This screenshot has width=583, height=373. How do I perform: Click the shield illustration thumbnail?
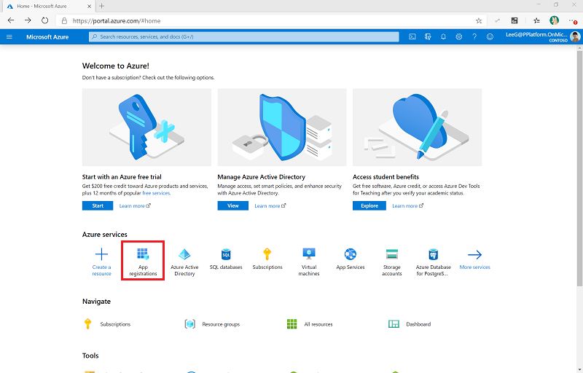(x=282, y=127)
